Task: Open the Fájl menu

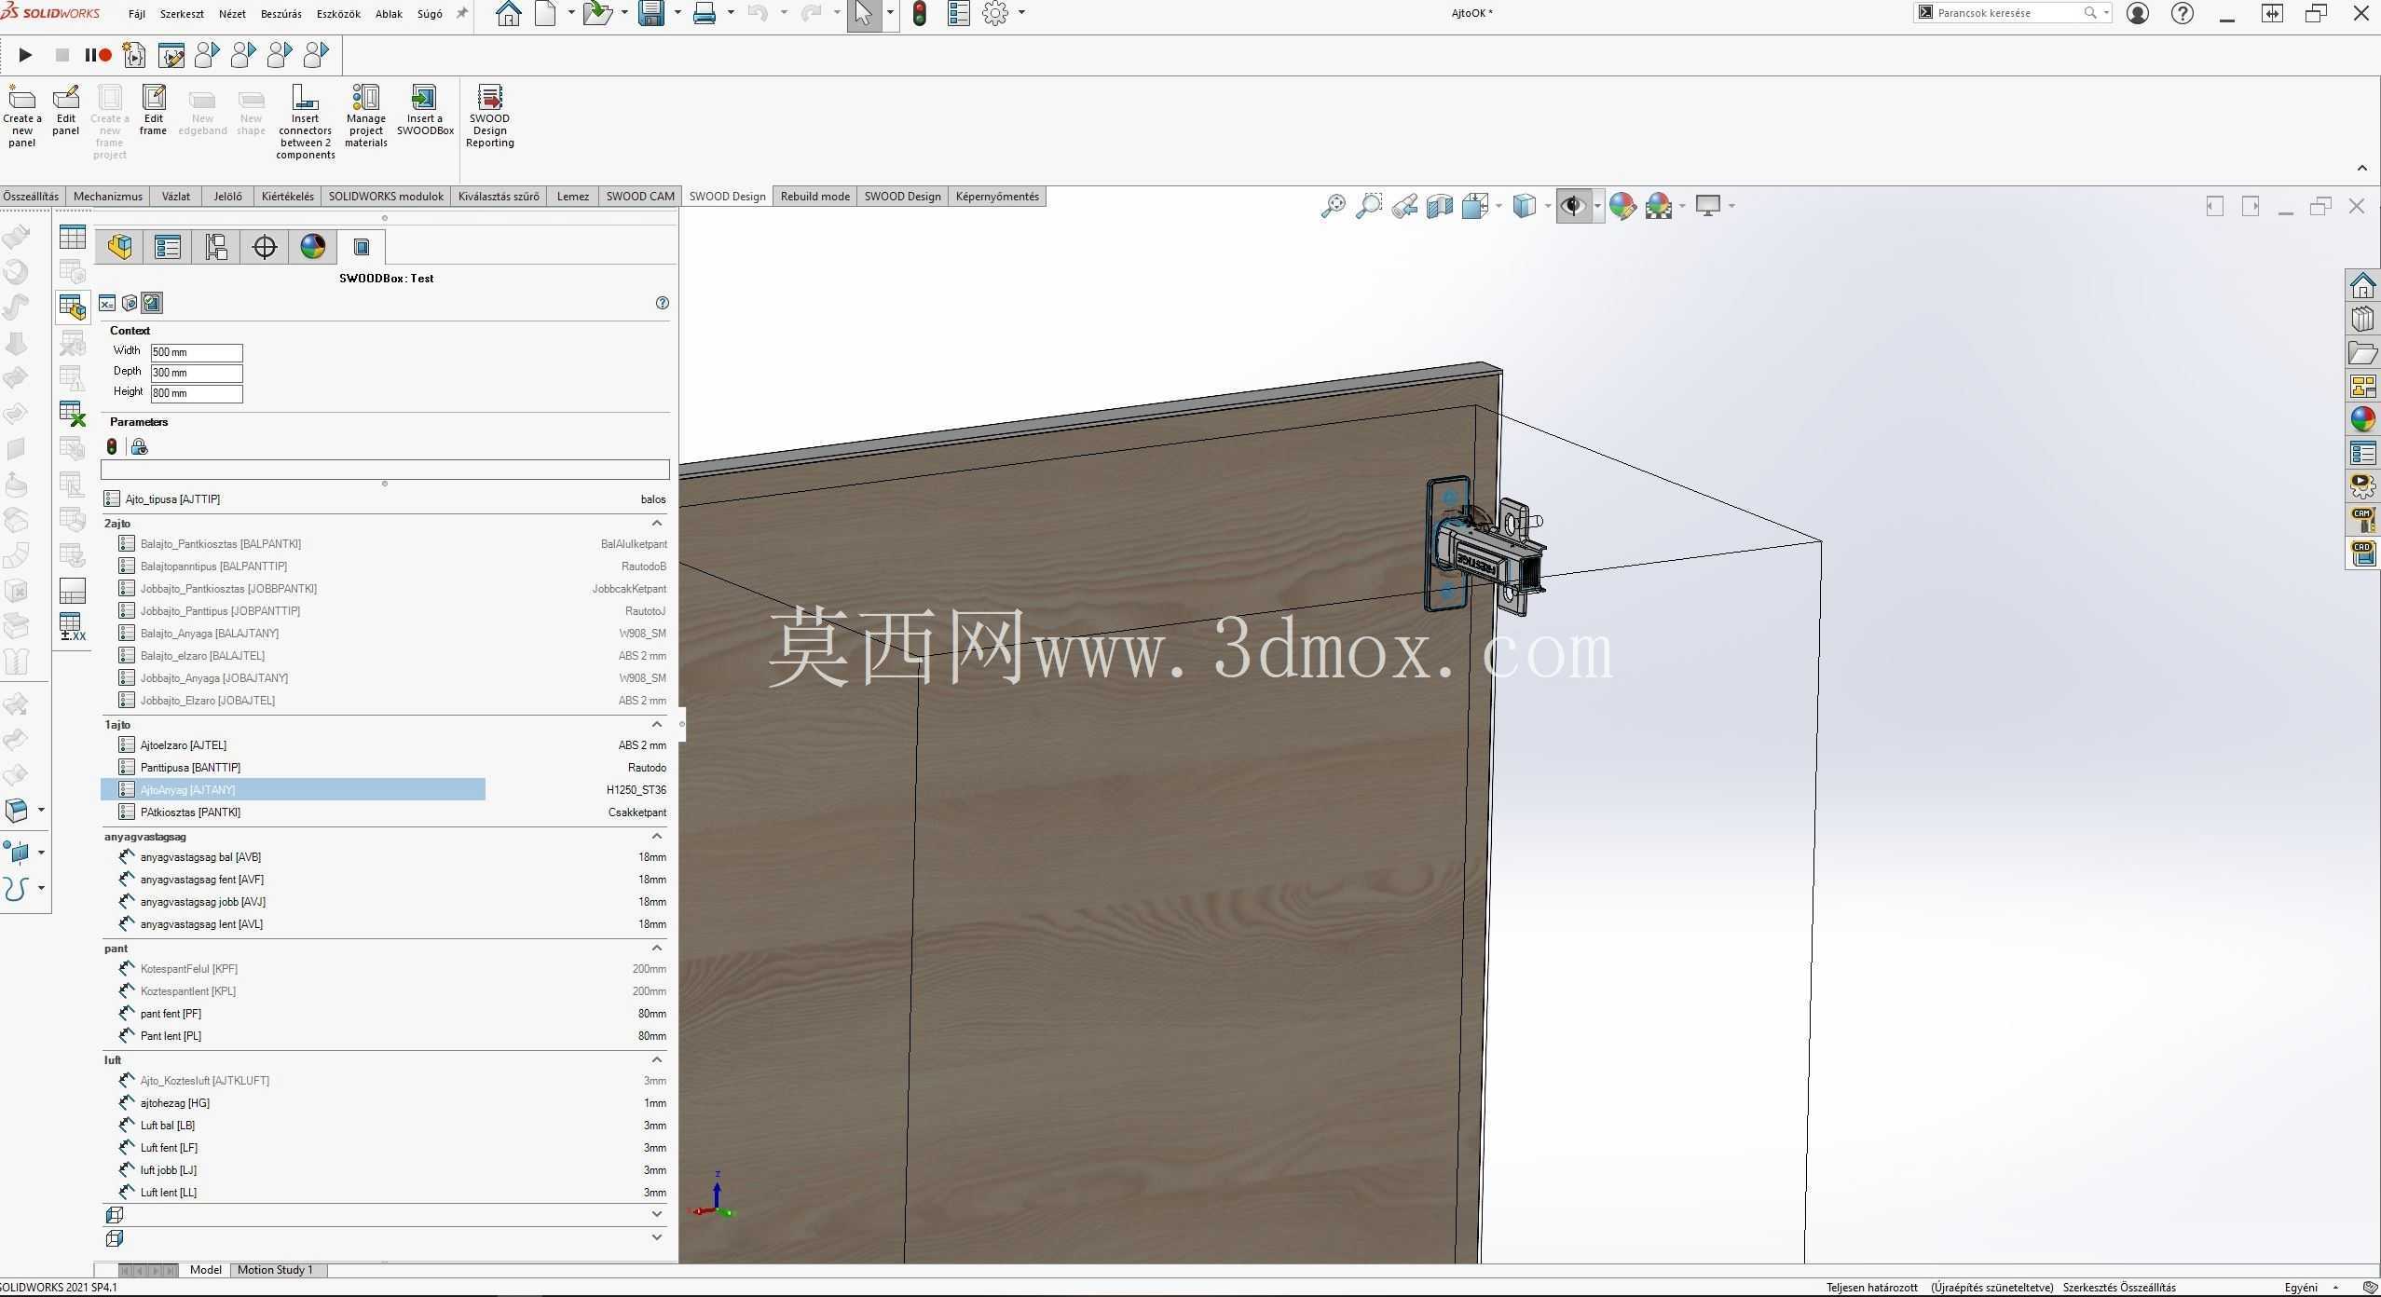Action: click(136, 14)
